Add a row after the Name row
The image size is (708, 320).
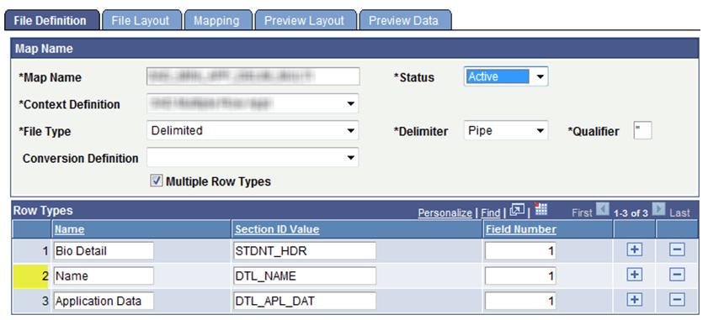point(635,275)
